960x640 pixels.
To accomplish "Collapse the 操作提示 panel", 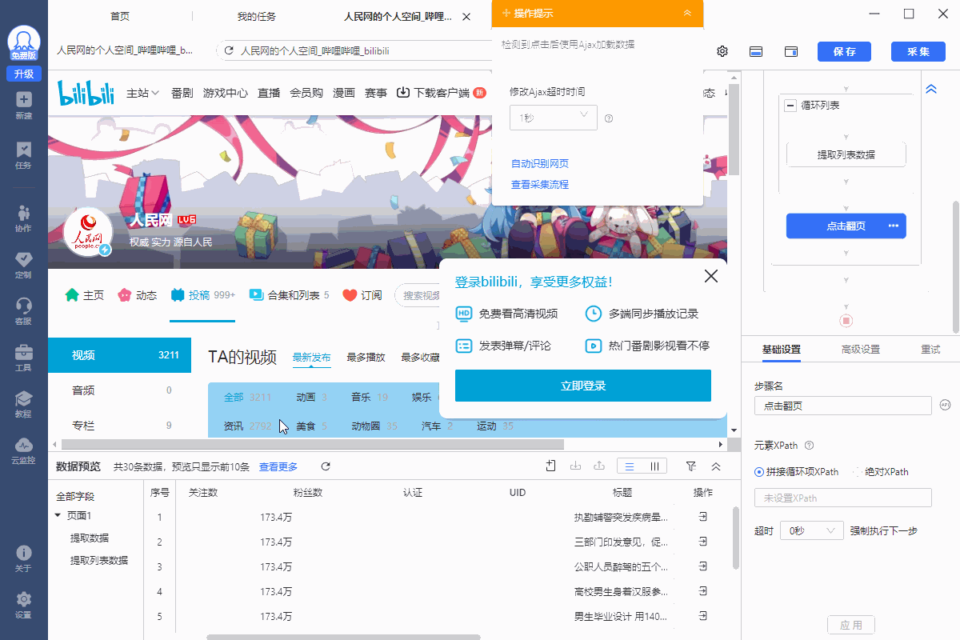I will 687,13.
